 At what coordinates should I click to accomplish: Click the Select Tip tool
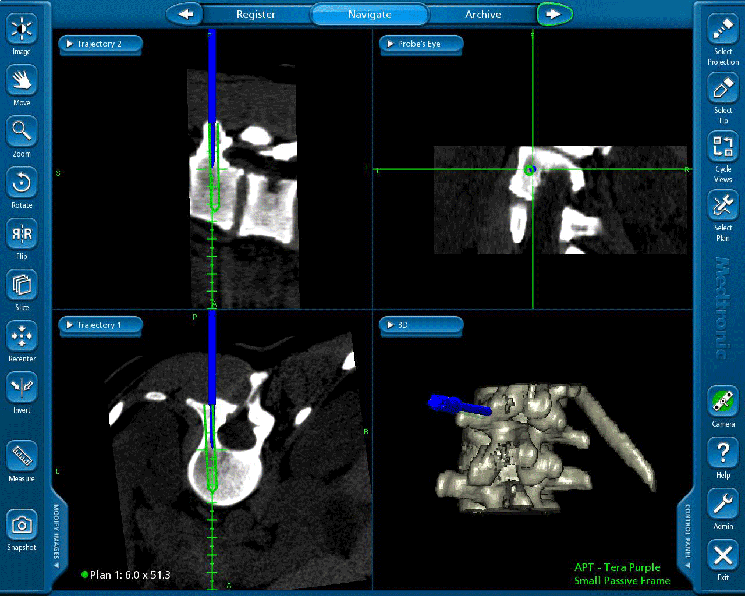click(723, 88)
